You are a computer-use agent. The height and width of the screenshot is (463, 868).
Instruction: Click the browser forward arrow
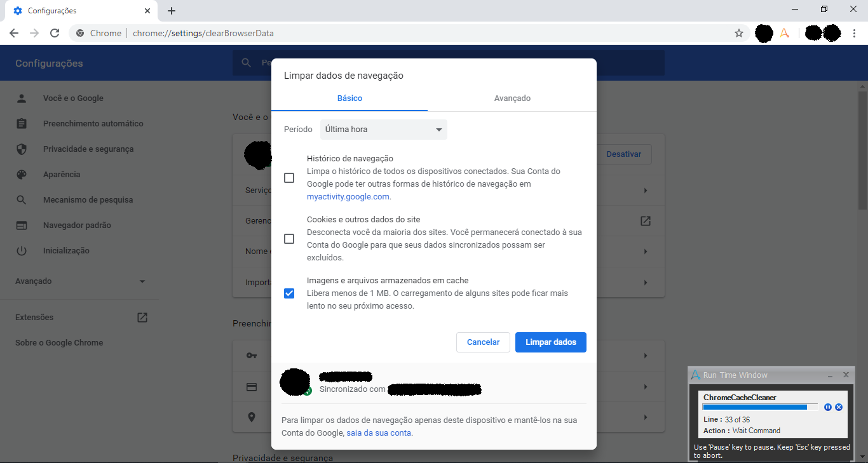34,33
